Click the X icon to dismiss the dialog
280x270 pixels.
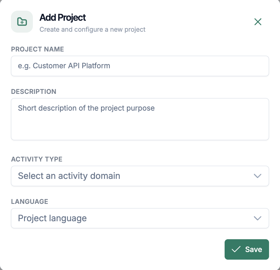click(x=258, y=22)
